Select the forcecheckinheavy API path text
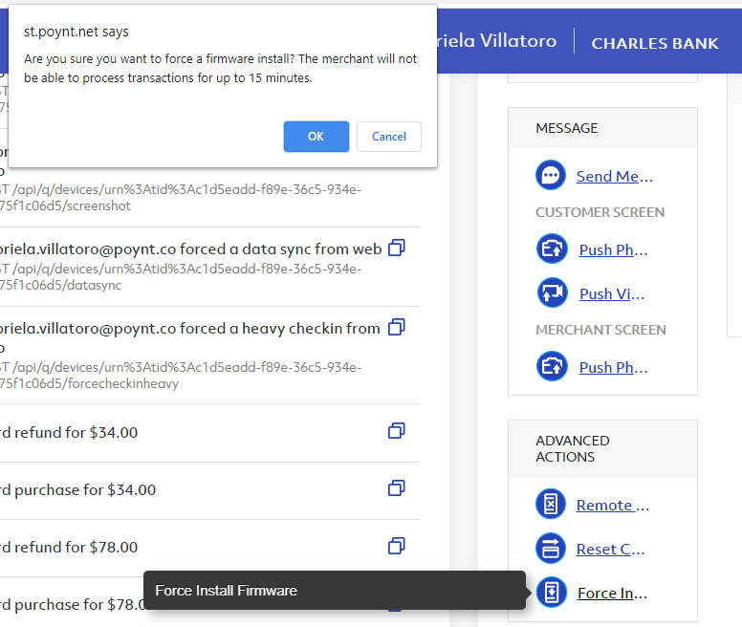This screenshot has height=627, width=742. click(x=180, y=376)
